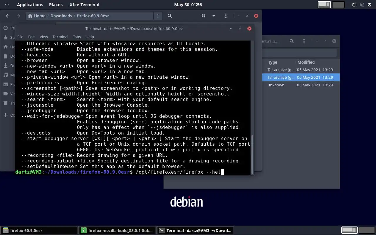The image size is (376, 235).
Task: Click the Pictures sidebar icon
Action: coord(6,84)
